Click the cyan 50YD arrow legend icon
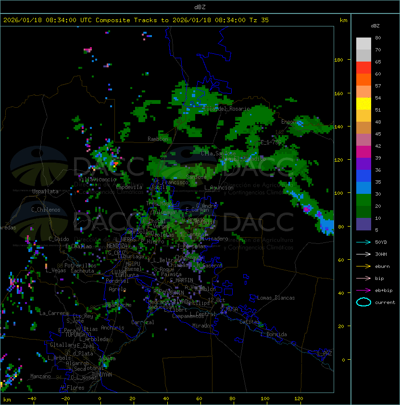This screenshot has width=400, height=405. point(363,242)
